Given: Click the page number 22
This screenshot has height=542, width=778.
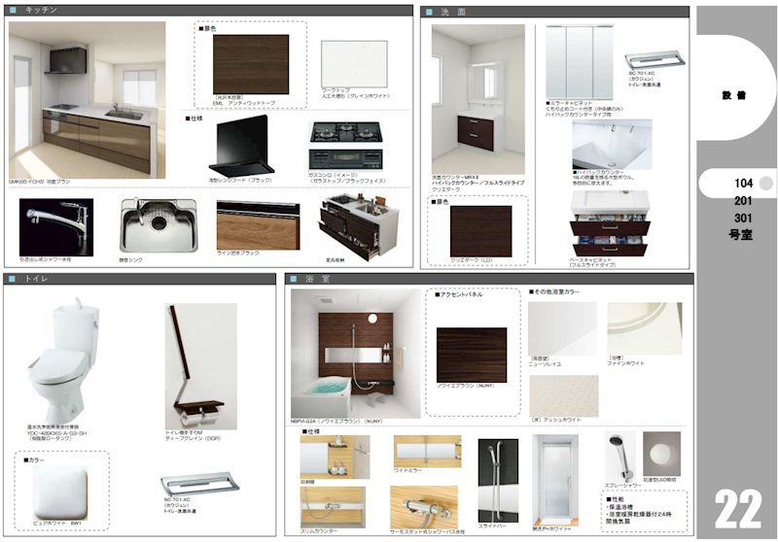Looking at the screenshot, I should pos(737,507).
